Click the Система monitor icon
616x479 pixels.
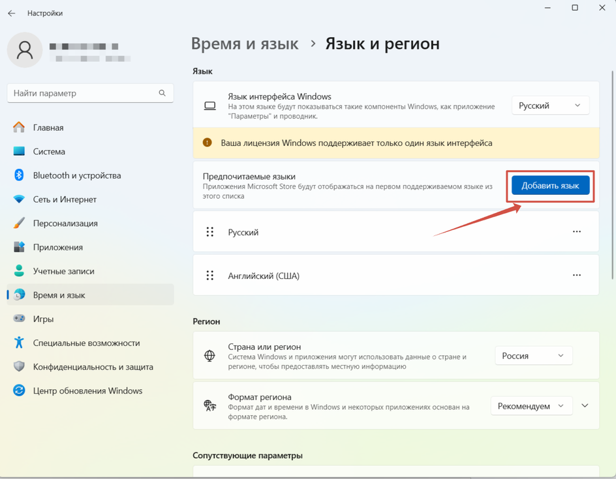(x=19, y=151)
